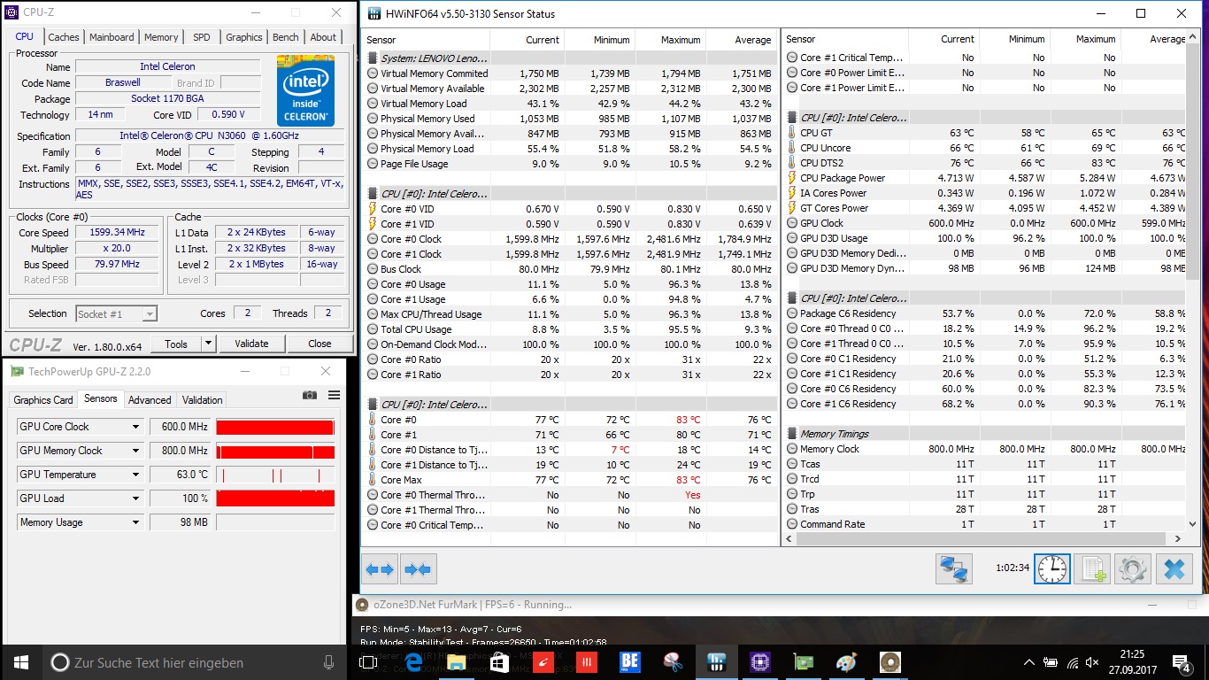Click the HWiNFO clock reset timer icon
1209x680 pixels.
tap(1052, 568)
